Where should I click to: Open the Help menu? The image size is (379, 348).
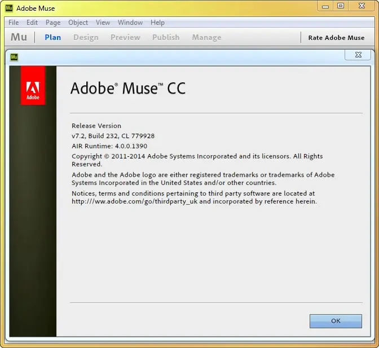[x=157, y=23]
